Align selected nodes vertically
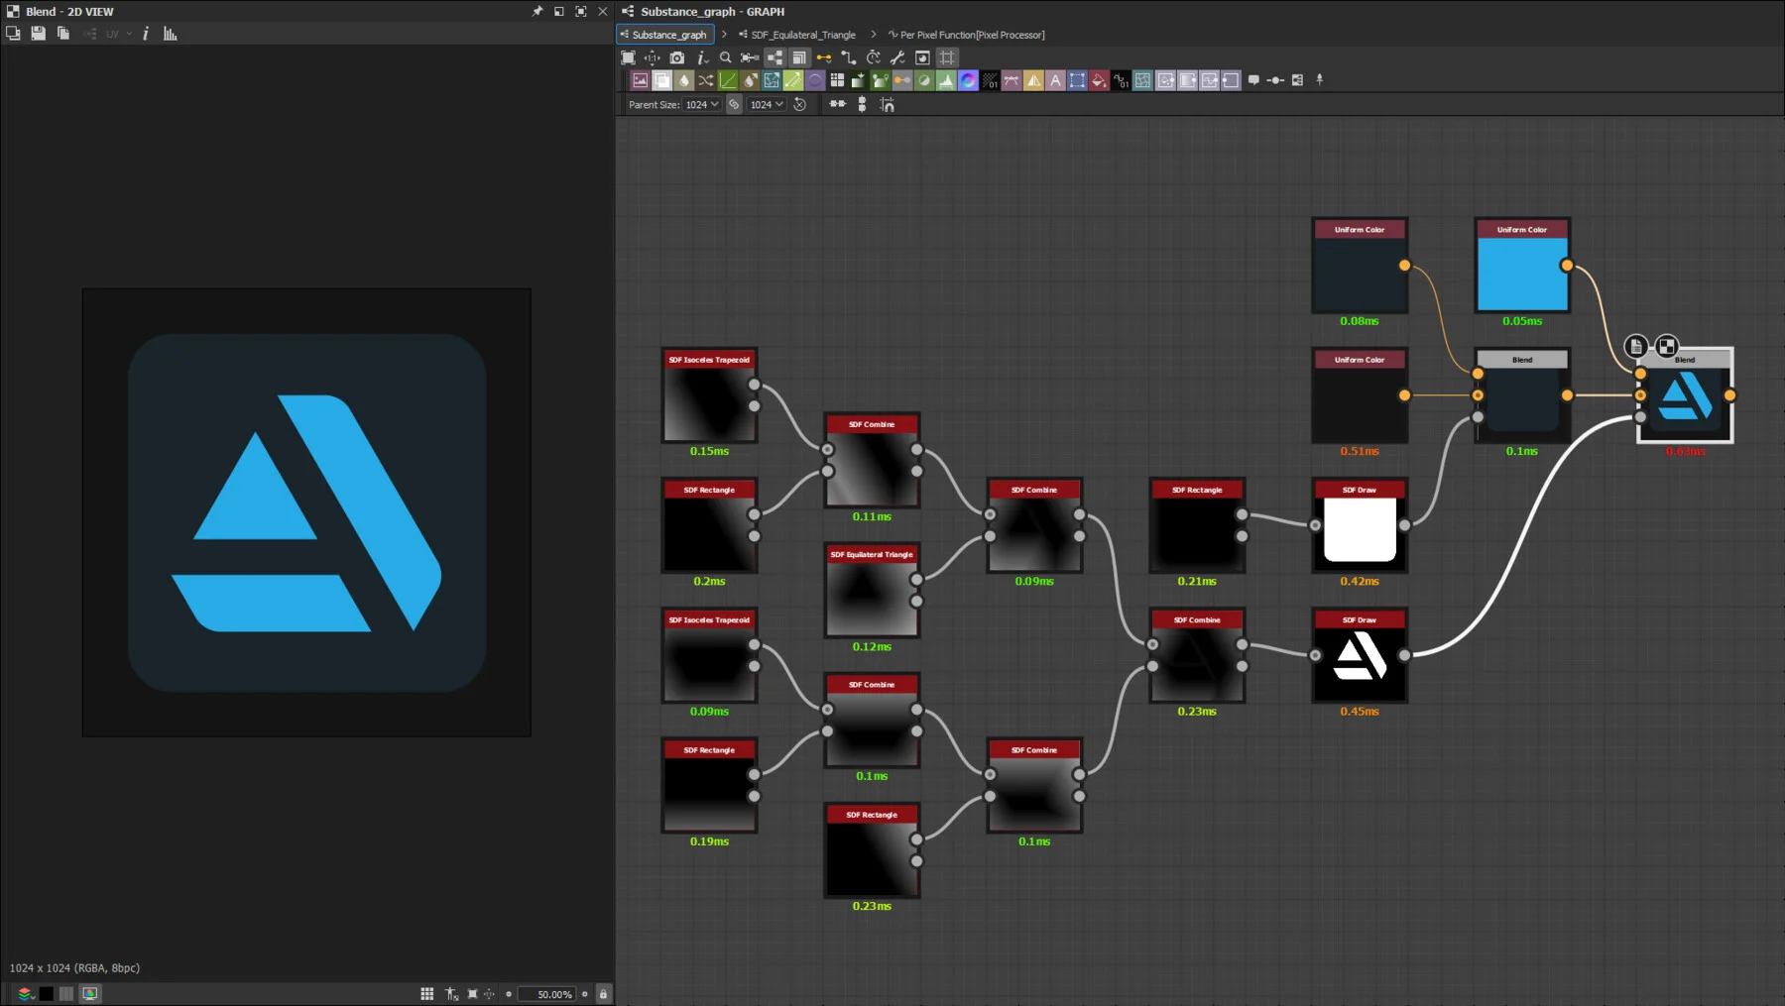 click(862, 104)
